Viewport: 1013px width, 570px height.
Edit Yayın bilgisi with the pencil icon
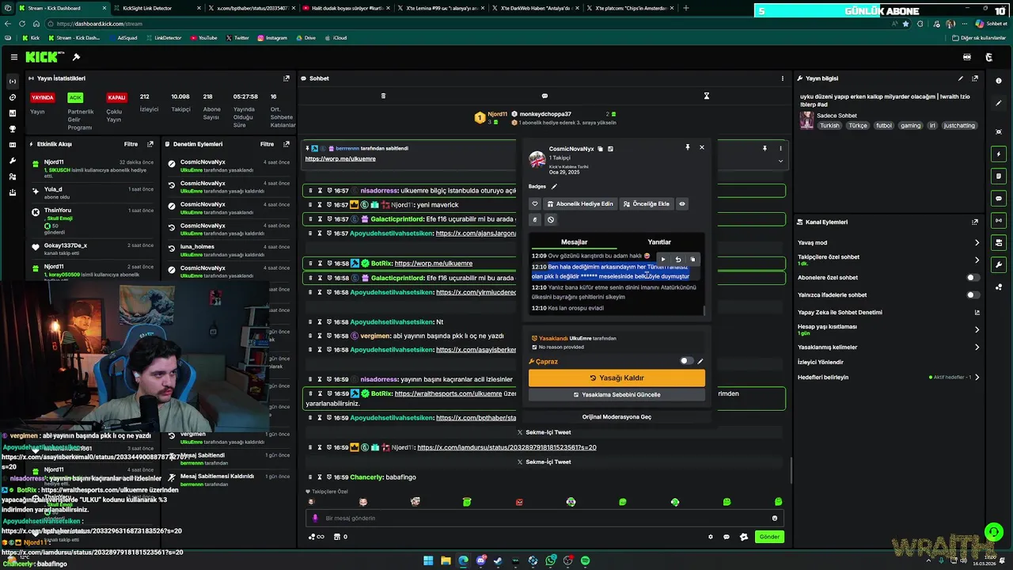point(961,78)
